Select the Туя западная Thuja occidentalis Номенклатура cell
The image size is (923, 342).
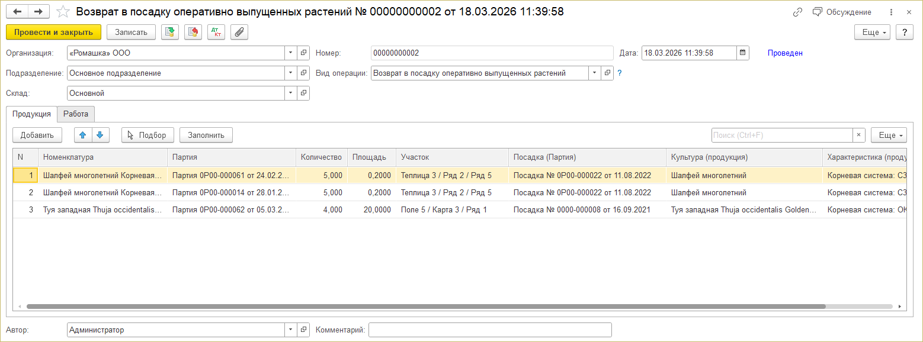click(103, 210)
